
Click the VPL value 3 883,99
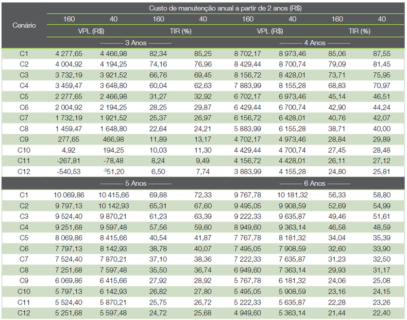pyautogui.click(x=248, y=172)
